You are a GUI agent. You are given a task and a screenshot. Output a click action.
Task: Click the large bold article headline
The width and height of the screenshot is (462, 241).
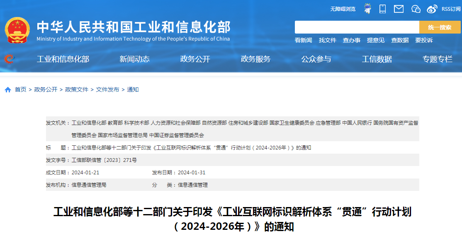(x=233, y=219)
